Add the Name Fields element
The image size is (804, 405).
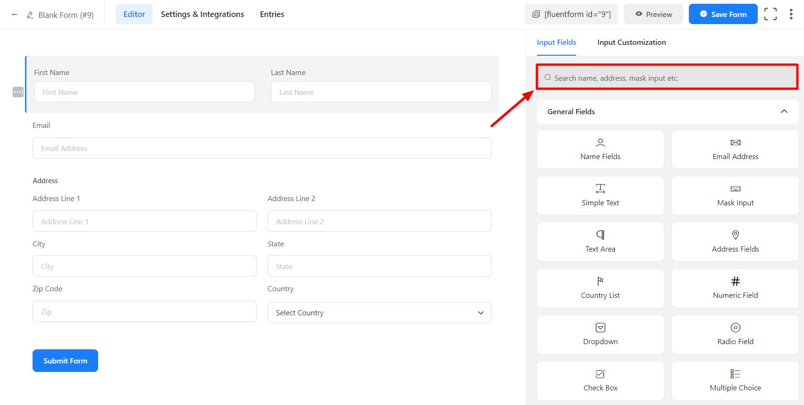tap(600, 149)
